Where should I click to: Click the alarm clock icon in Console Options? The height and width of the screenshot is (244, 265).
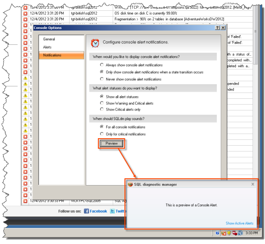coord(95,43)
